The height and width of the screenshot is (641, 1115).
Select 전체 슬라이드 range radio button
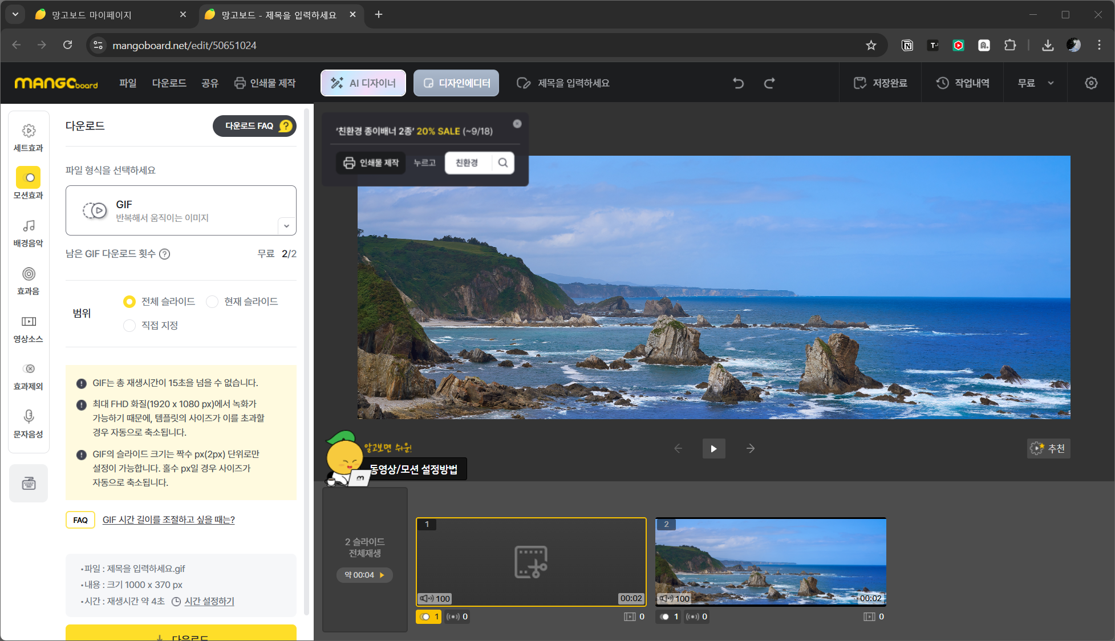129,302
